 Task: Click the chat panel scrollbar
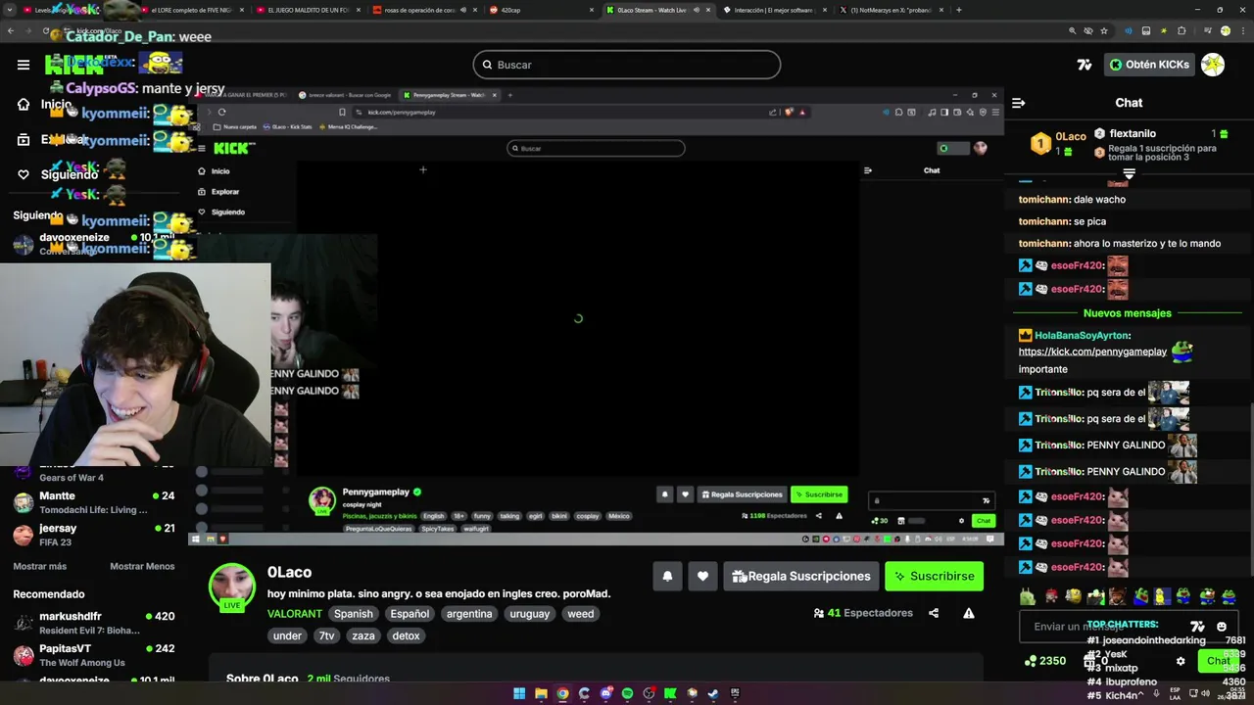pyautogui.click(x=1250, y=490)
